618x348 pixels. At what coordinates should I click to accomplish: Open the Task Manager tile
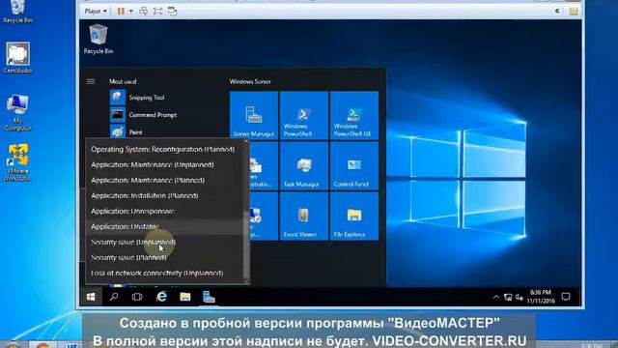click(303, 165)
